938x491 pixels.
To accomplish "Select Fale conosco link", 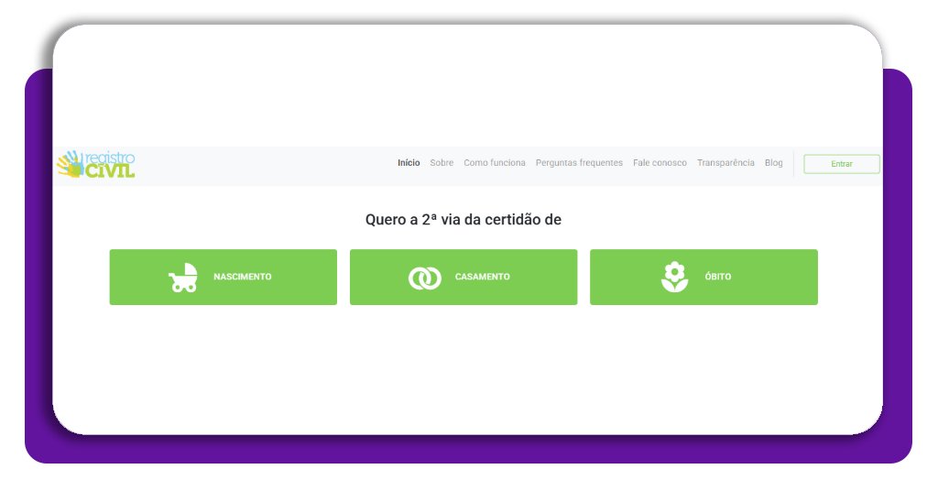I will pyautogui.click(x=660, y=163).
